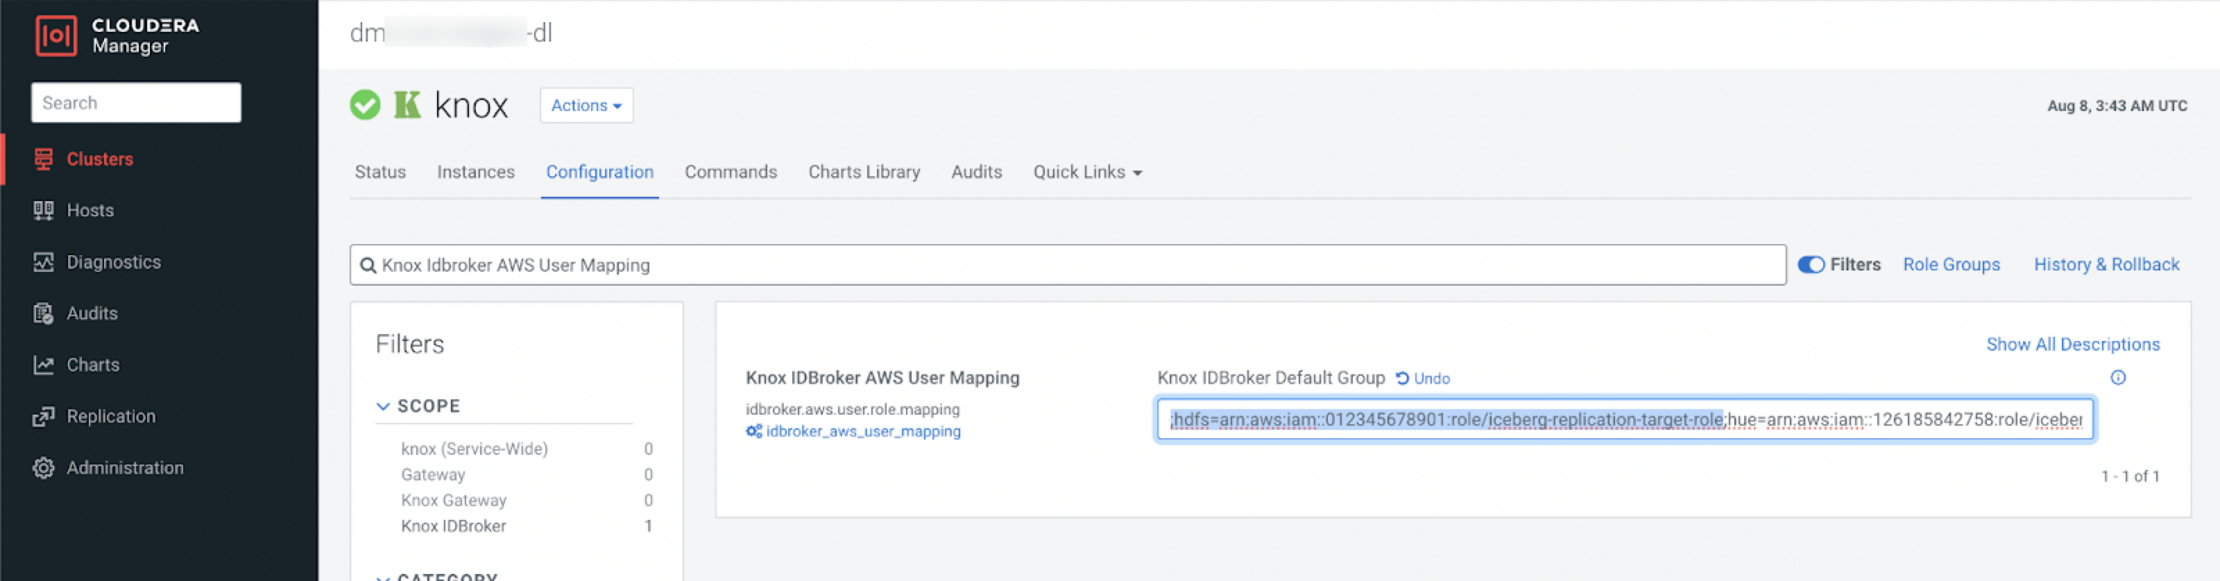The image size is (2220, 581).
Task: Open Role Groups link
Action: pos(1951,264)
